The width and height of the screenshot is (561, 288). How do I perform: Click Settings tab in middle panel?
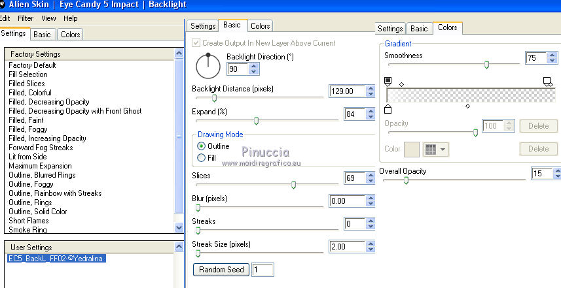[203, 26]
